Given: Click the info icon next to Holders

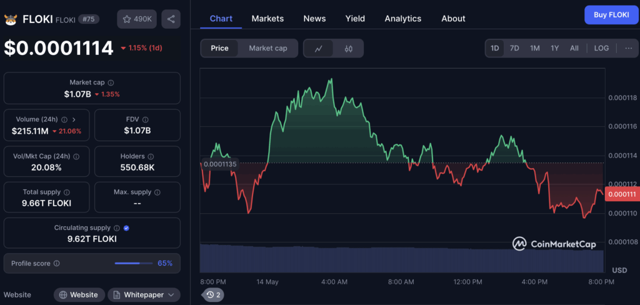Looking at the screenshot, I should point(151,156).
